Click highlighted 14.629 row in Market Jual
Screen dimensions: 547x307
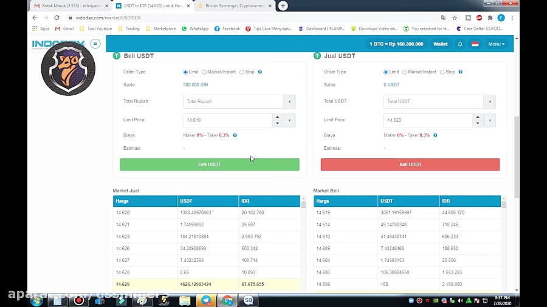point(207,285)
